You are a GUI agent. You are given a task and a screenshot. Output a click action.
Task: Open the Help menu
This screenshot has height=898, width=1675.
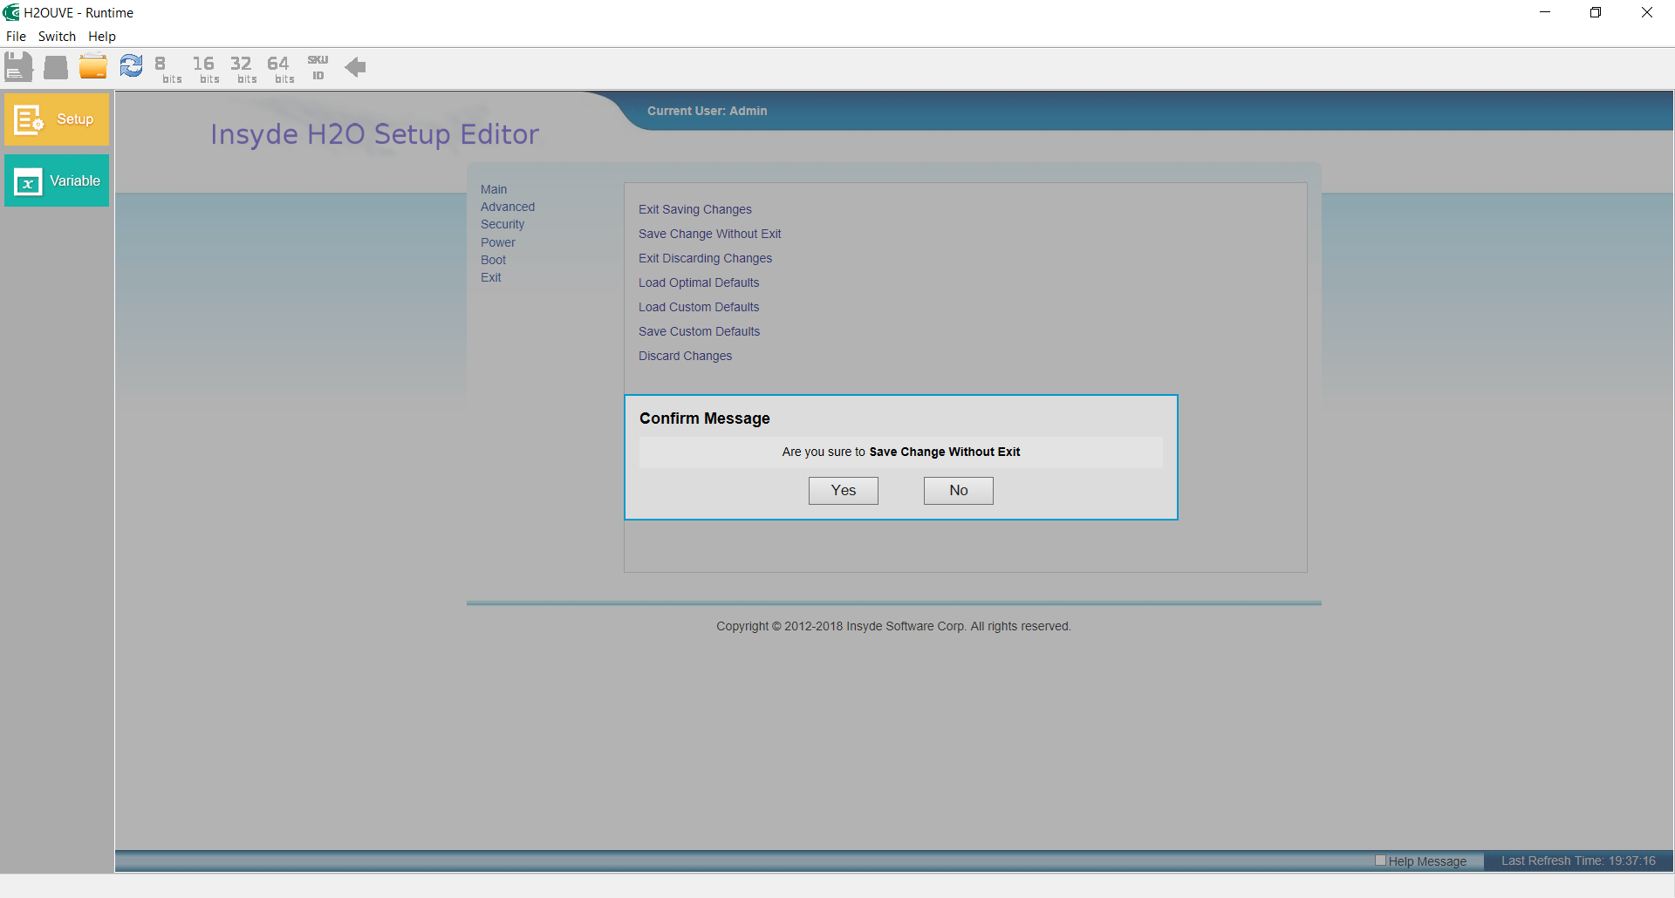coord(102,37)
